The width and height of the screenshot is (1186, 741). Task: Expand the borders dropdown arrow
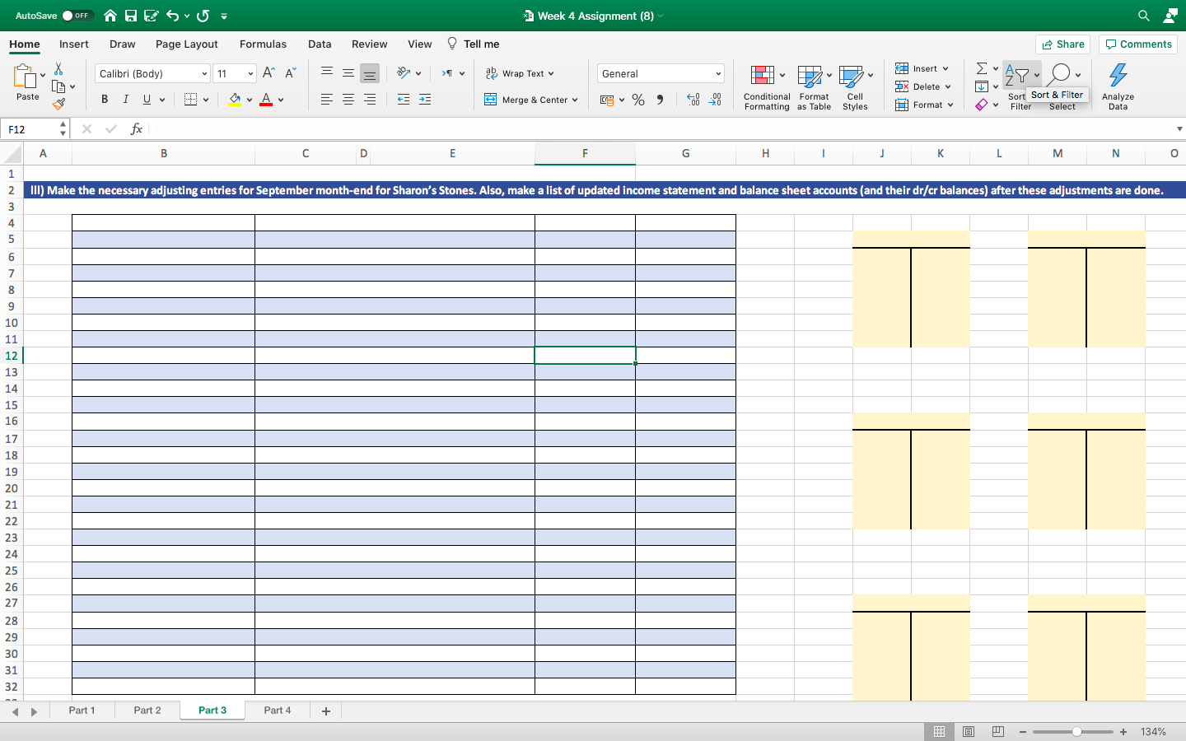[206, 100]
